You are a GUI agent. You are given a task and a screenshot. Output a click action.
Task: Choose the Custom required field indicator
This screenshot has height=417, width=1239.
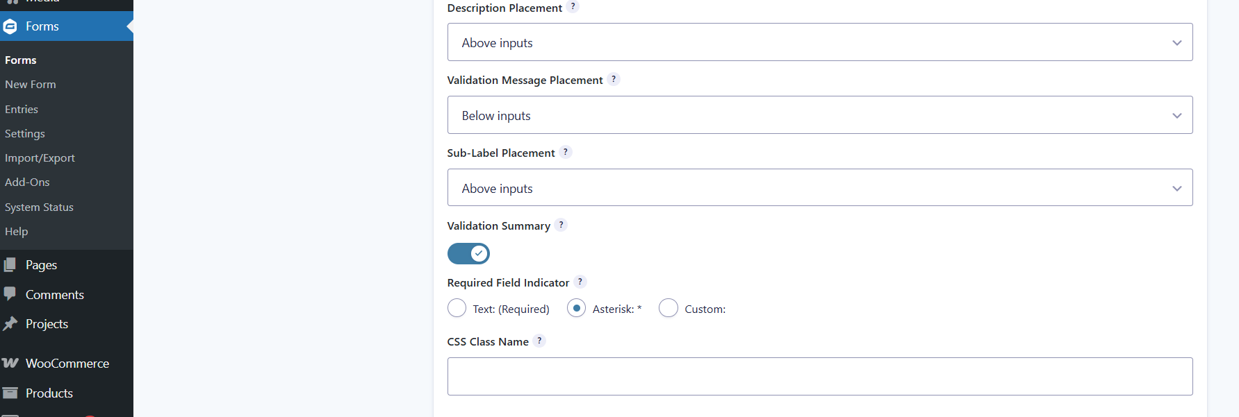click(x=668, y=308)
